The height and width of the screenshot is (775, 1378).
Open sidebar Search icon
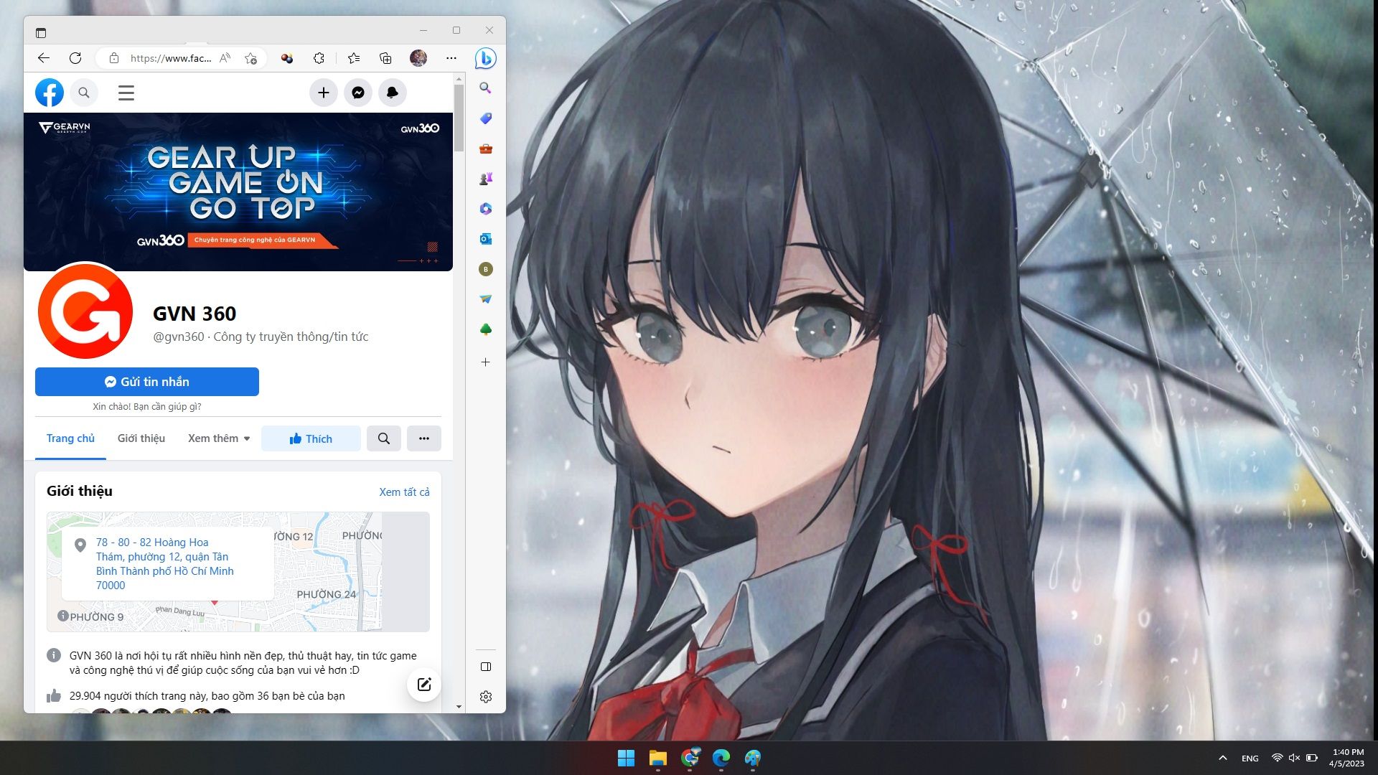point(486,88)
